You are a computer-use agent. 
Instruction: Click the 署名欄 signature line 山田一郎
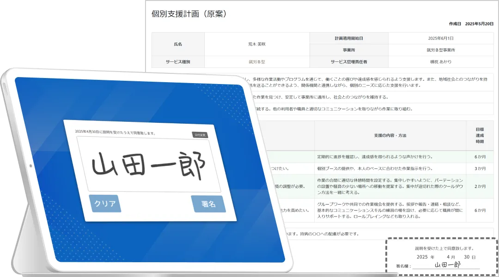[446, 265]
